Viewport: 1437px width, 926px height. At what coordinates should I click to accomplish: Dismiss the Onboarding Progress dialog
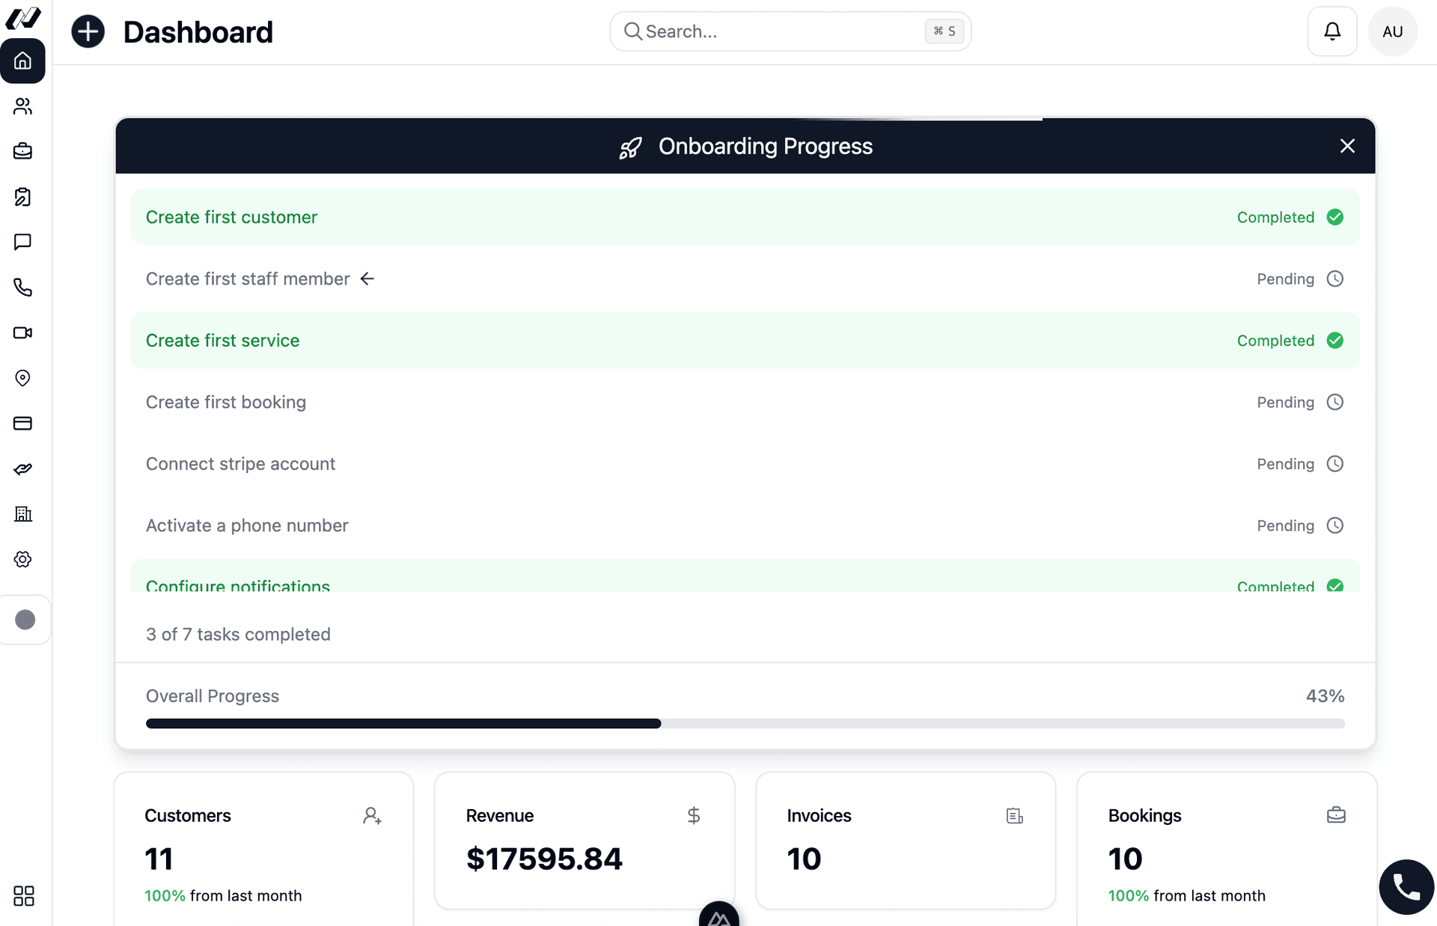(x=1347, y=146)
